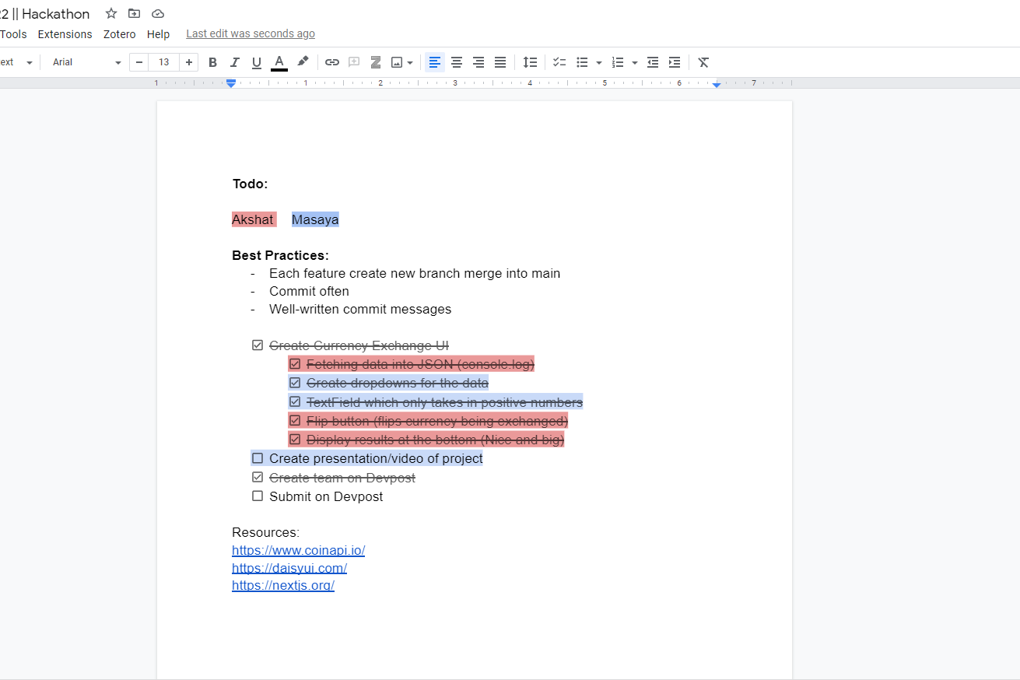This screenshot has width=1020, height=680.
Task: Click decrease indent icon
Action: tap(653, 62)
